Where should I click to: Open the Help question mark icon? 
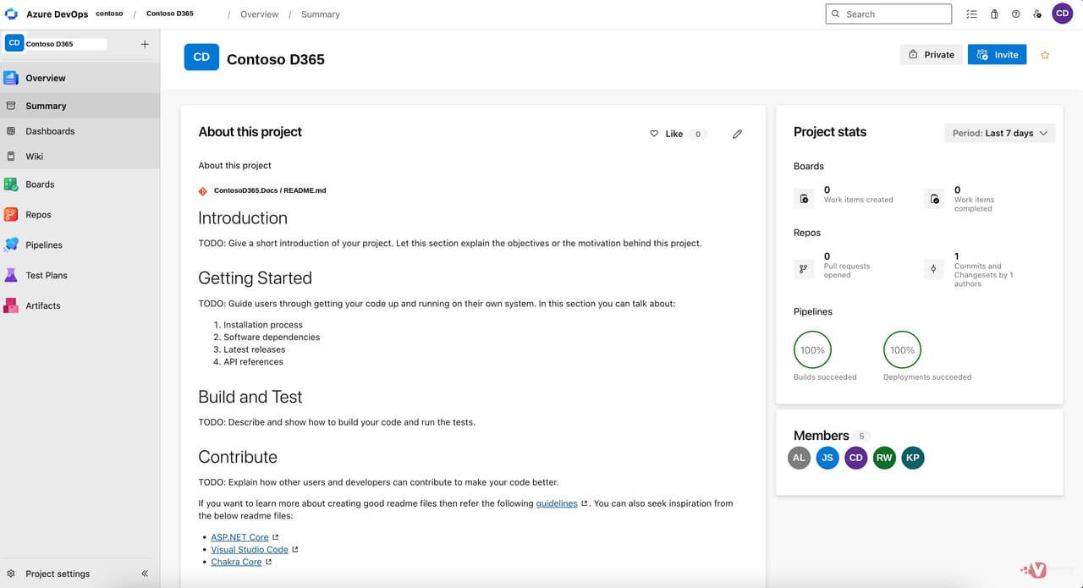coord(1016,14)
